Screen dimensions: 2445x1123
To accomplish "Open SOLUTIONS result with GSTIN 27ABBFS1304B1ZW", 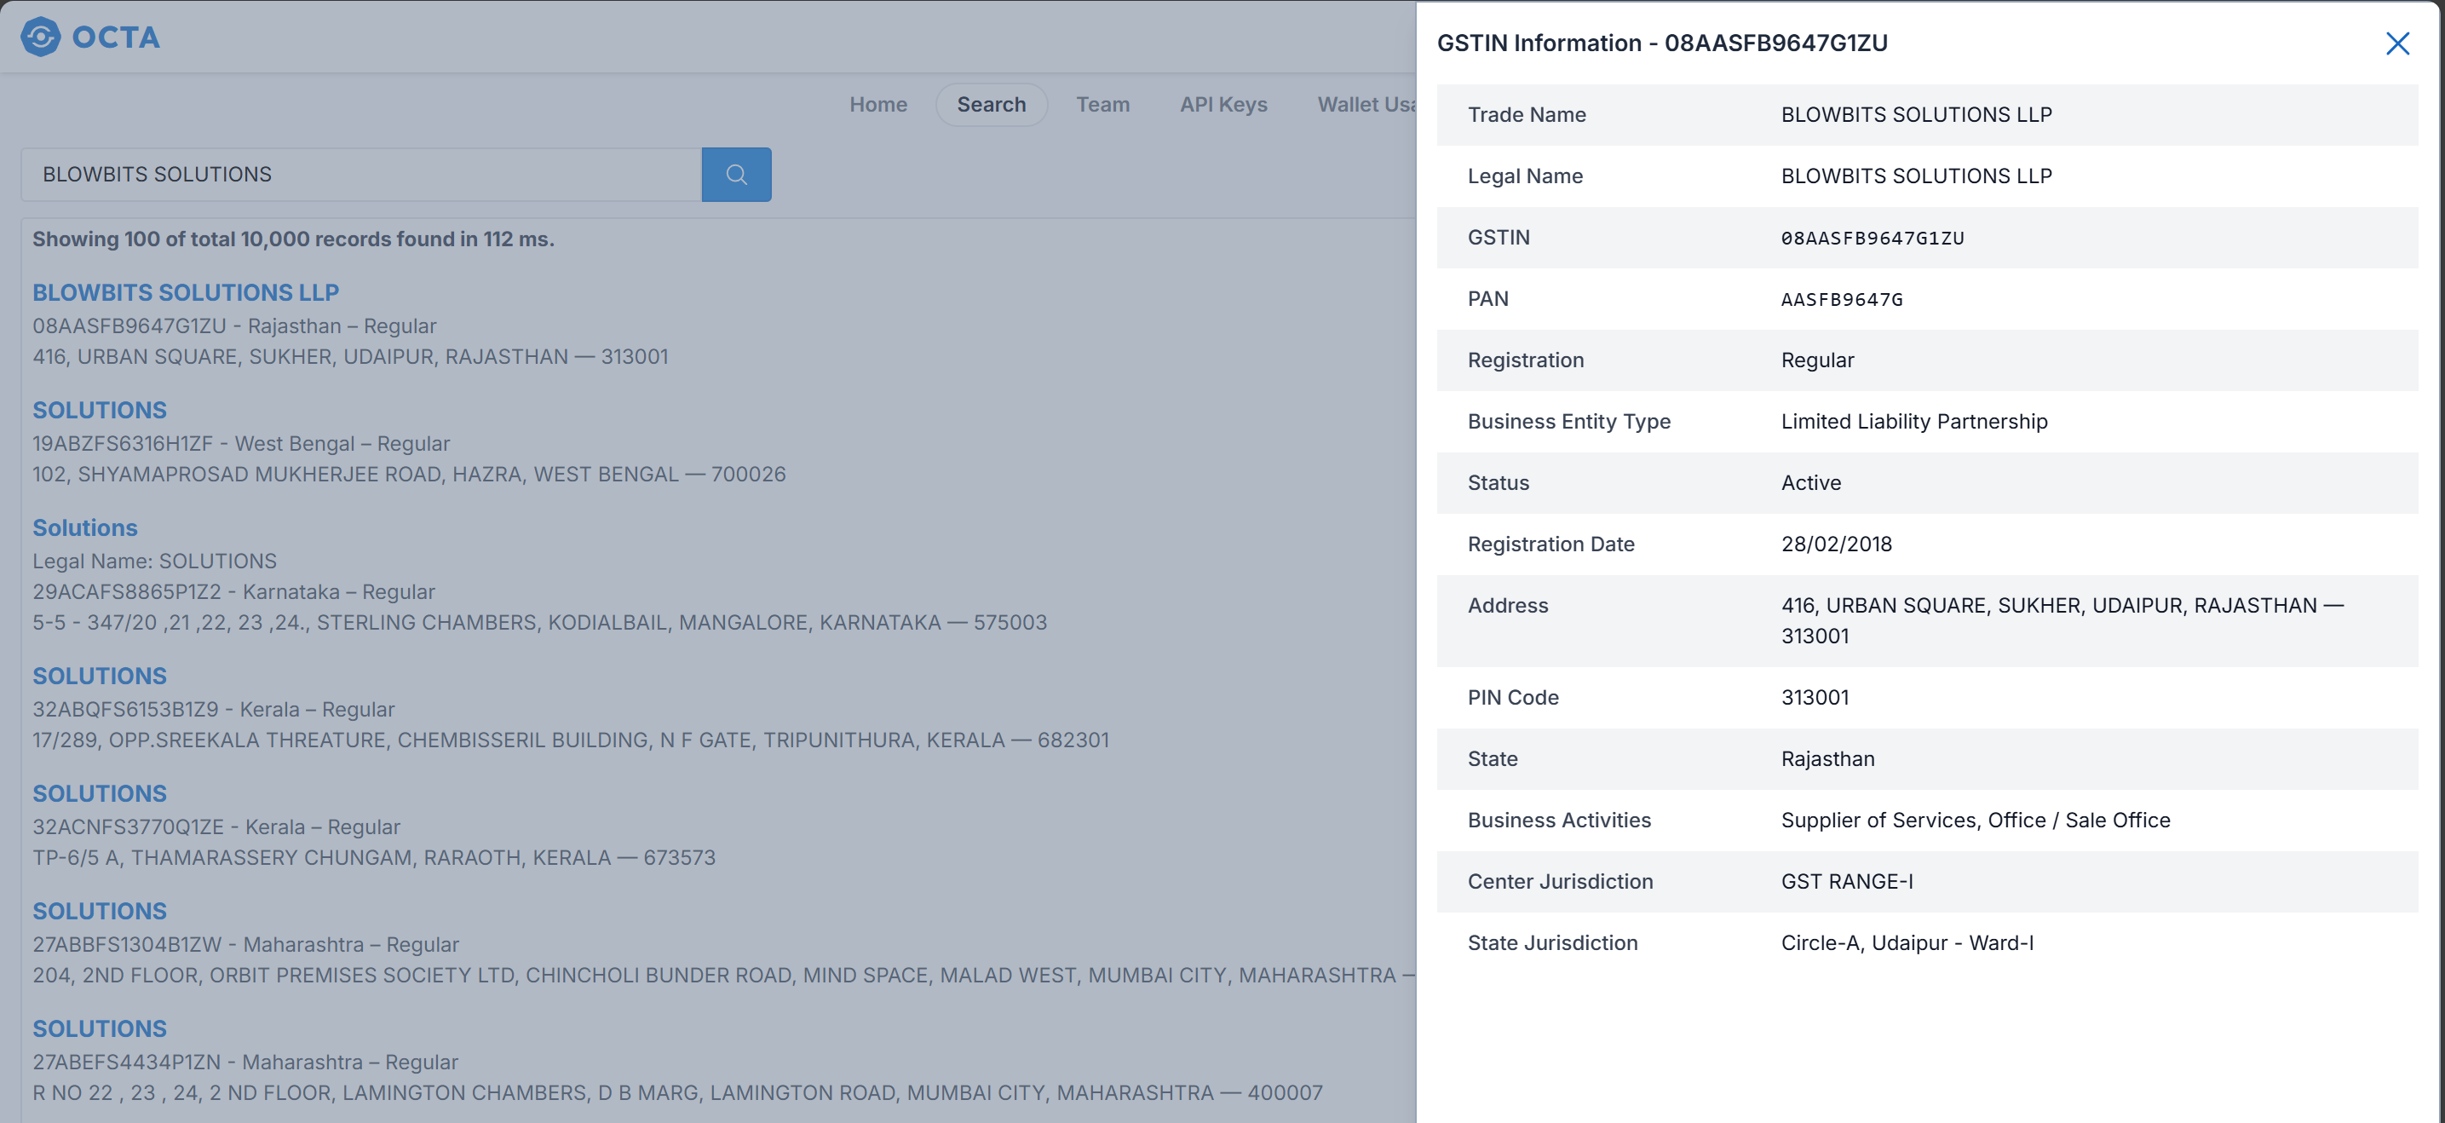I will point(100,912).
